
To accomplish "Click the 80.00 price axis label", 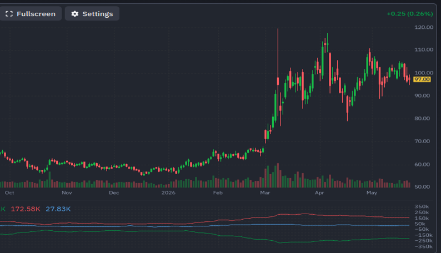I will [x=422, y=119].
